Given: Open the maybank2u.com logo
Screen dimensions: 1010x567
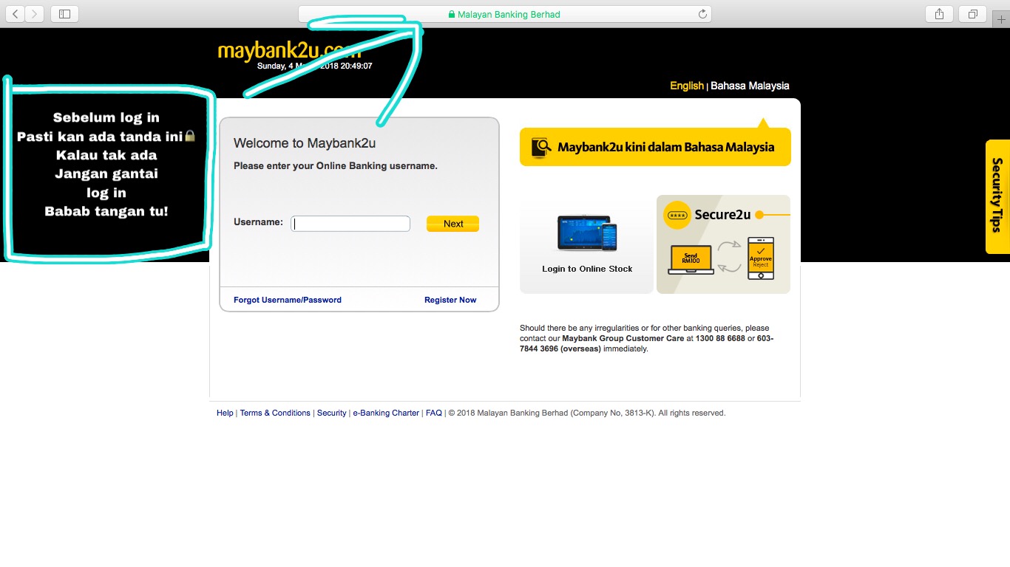Looking at the screenshot, I should click(289, 51).
